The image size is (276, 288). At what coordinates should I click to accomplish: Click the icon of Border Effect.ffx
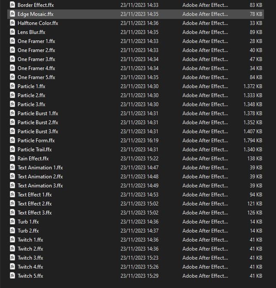[x=12, y=5]
